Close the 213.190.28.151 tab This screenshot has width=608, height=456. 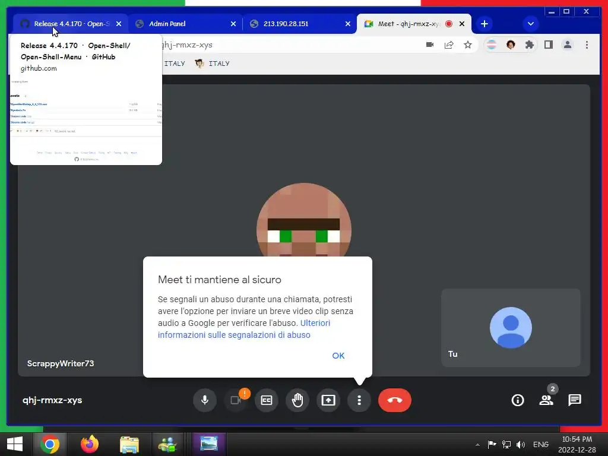point(348,24)
